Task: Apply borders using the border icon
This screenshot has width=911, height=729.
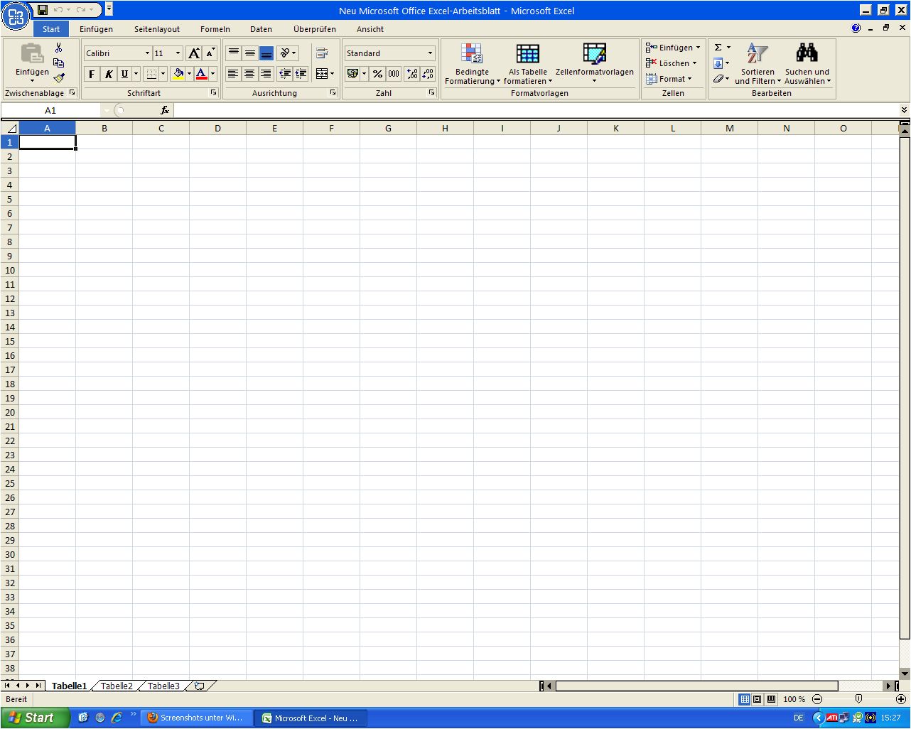Action: 151,74
